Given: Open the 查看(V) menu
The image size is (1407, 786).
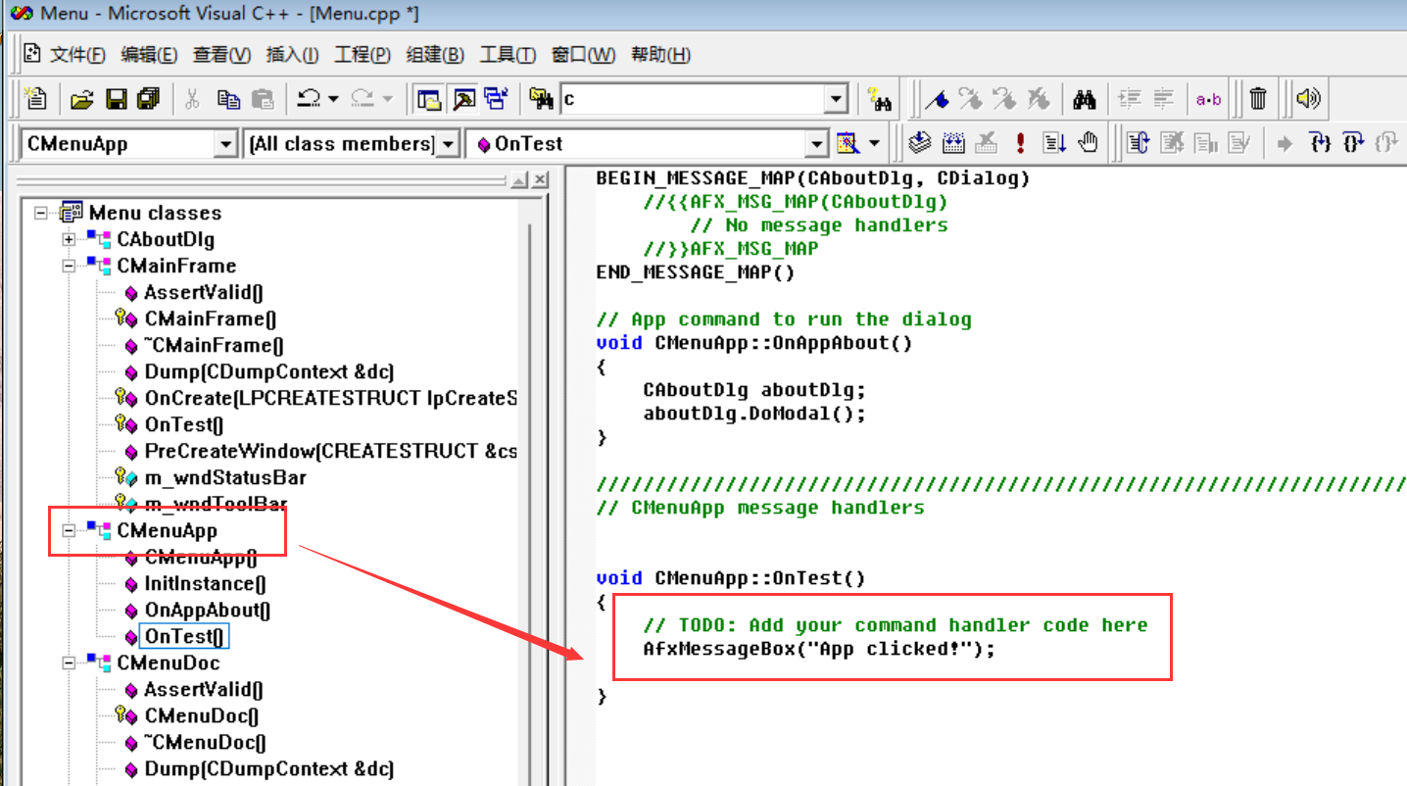Looking at the screenshot, I should (221, 55).
